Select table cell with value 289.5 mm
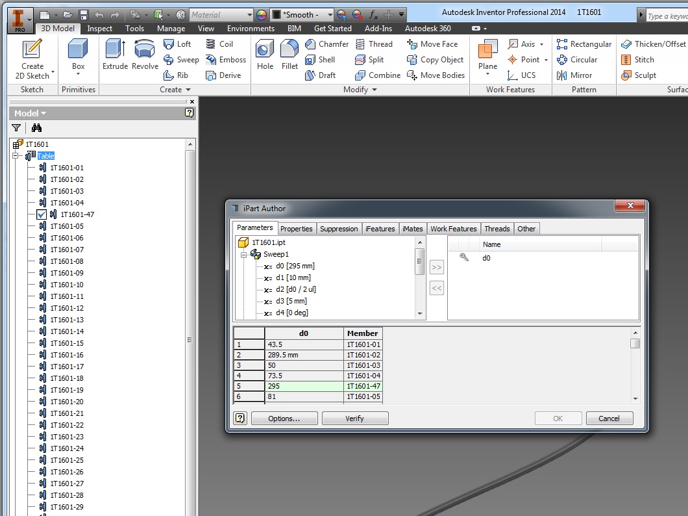Viewport: 688px width, 516px height. pyautogui.click(x=304, y=355)
